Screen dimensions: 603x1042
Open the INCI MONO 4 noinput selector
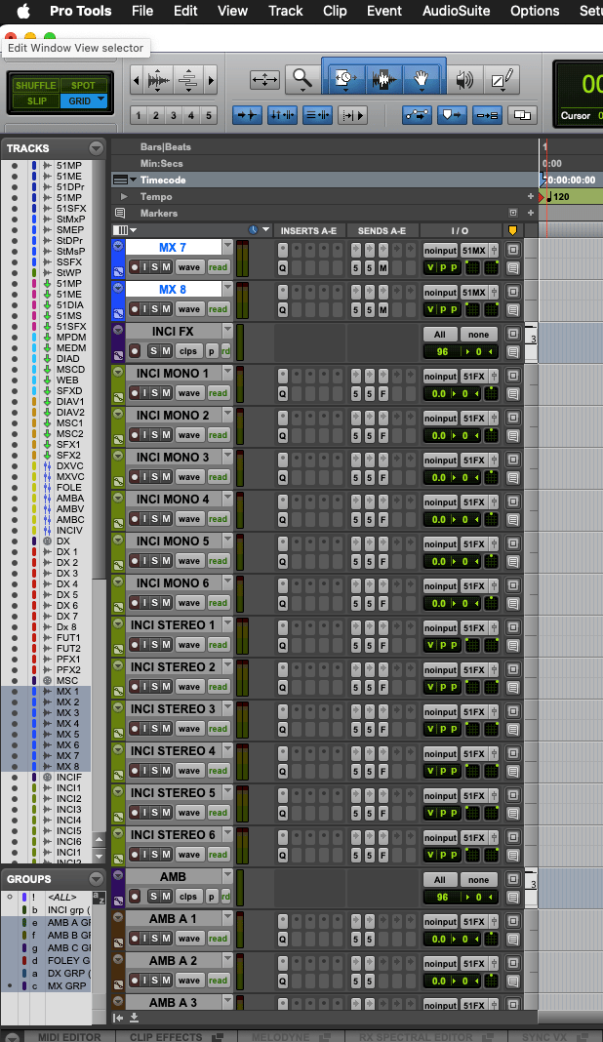pyautogui.click(x=440, y=502)
